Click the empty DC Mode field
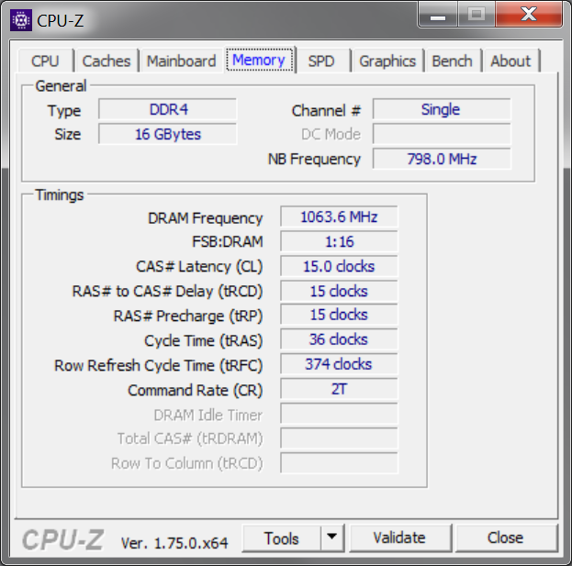 click(442, 134)
